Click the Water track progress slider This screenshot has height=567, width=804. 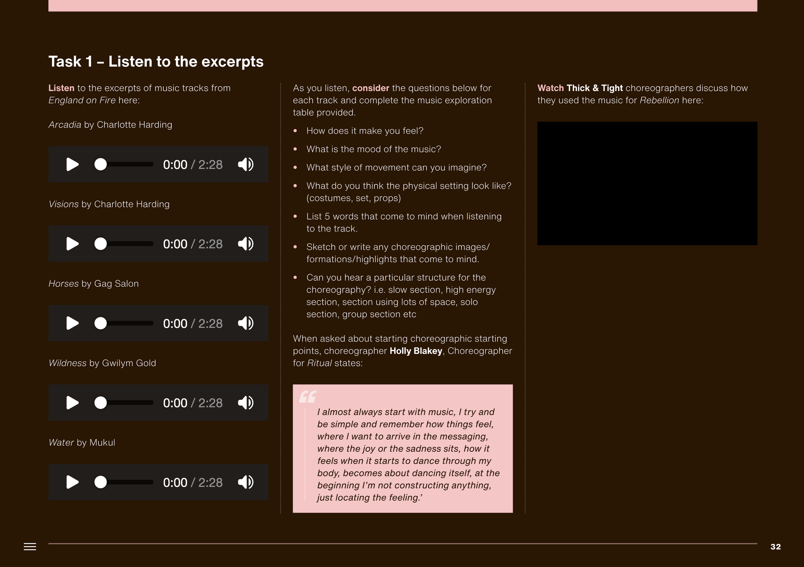(124, 482)
